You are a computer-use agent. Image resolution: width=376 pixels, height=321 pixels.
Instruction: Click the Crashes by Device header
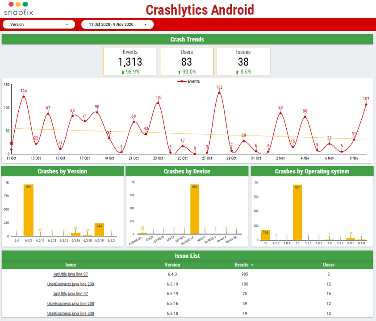pos(187,171)
